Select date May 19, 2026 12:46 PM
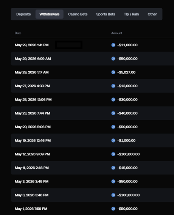The height and width of the screenshot is (215, 174). point(33,141)
